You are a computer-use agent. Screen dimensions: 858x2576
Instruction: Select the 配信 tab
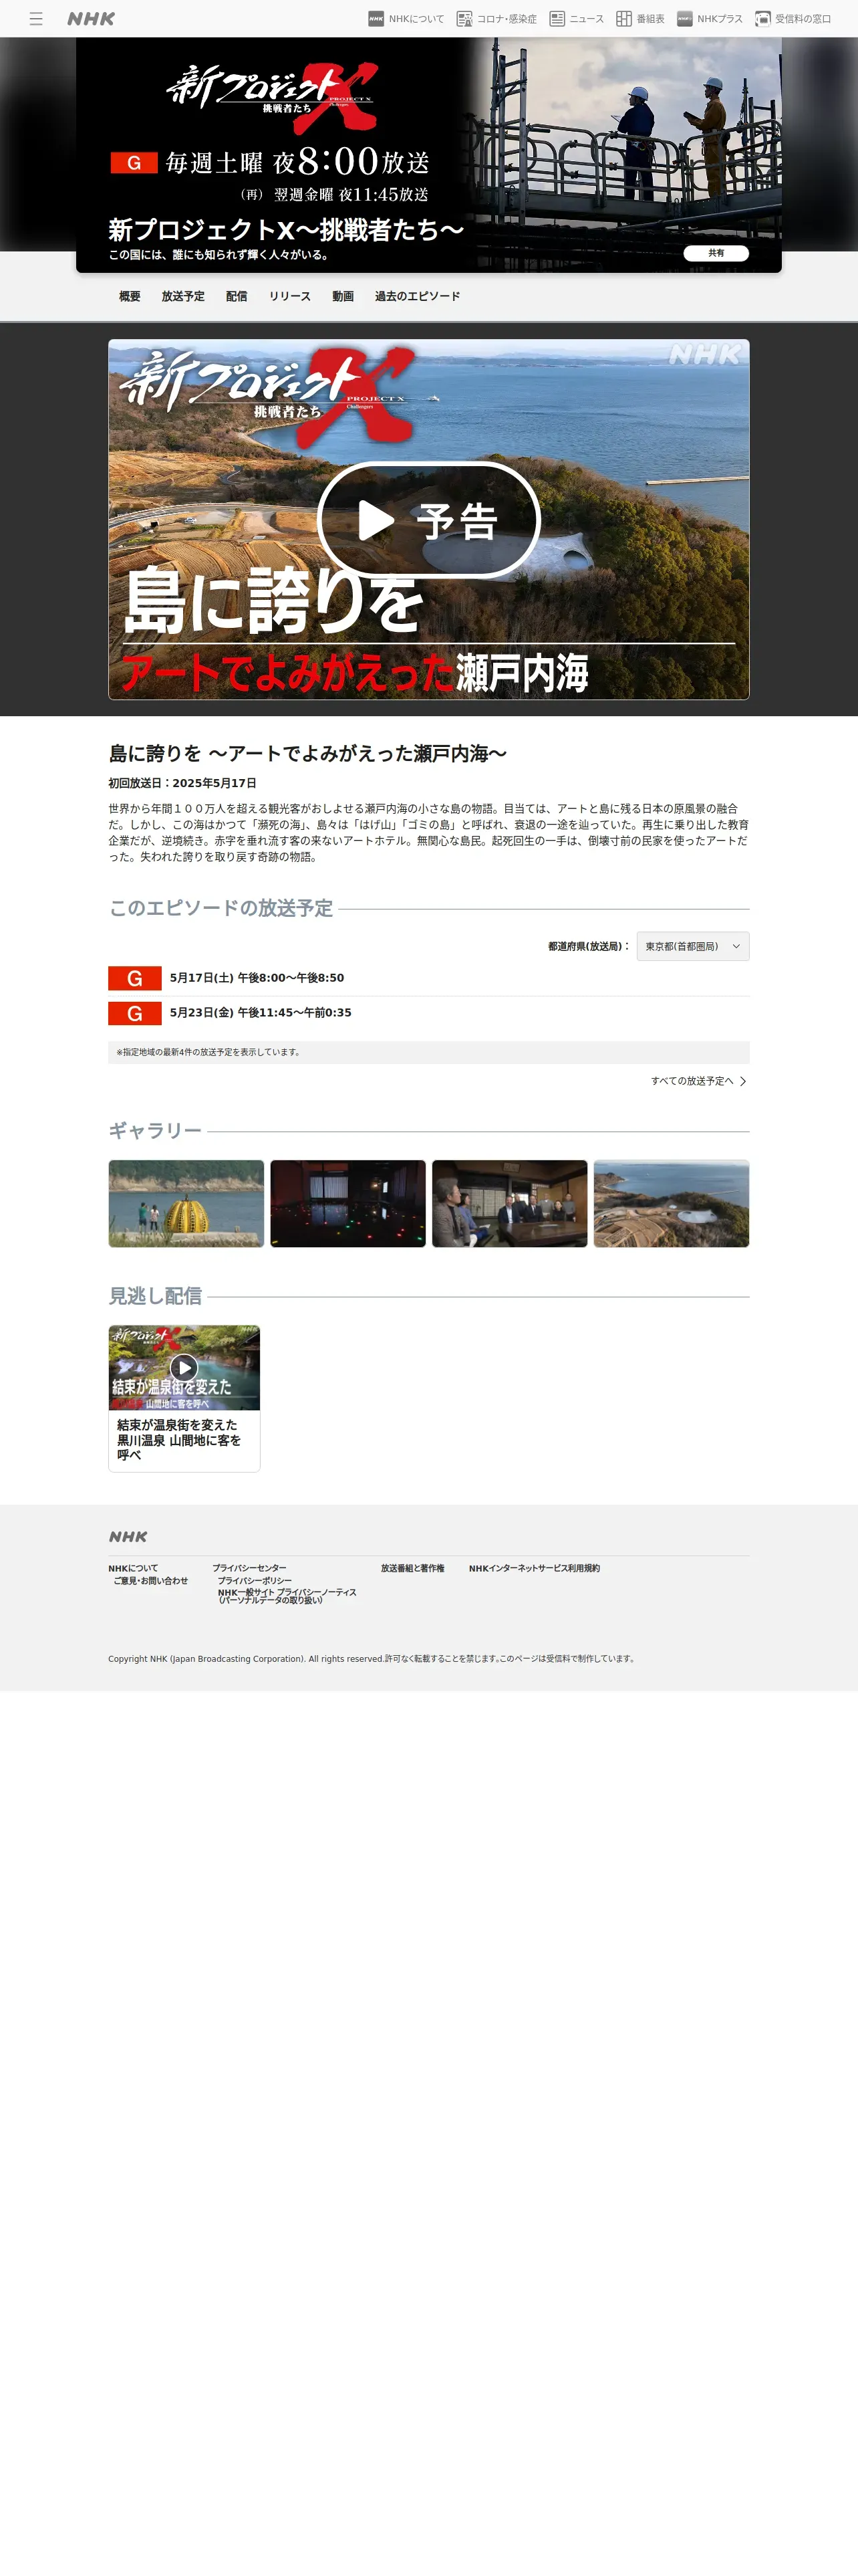coord(237,296)
